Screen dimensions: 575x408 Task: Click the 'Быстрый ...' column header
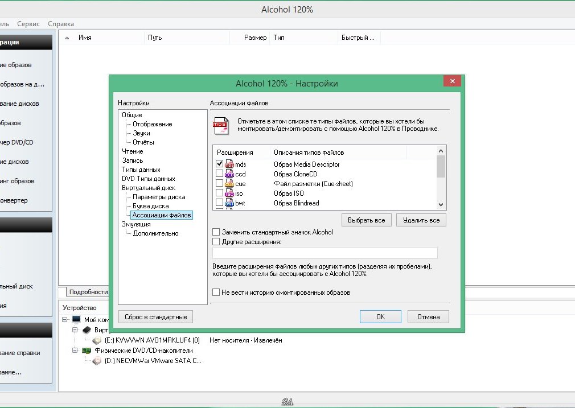pos(358,38)
